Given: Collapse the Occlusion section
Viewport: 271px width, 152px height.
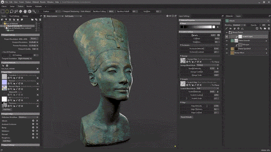Looking at the screenshot, I should click(x=181, y=45).
